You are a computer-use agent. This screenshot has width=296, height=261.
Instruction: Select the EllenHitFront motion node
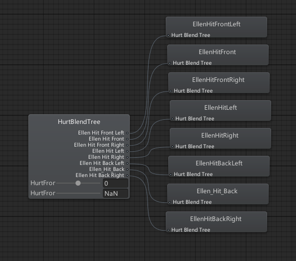point(218,55)
